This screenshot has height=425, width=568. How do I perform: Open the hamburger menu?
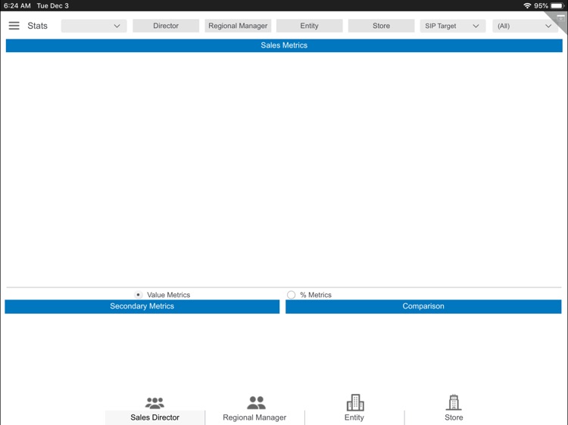(x=14, y=26)
